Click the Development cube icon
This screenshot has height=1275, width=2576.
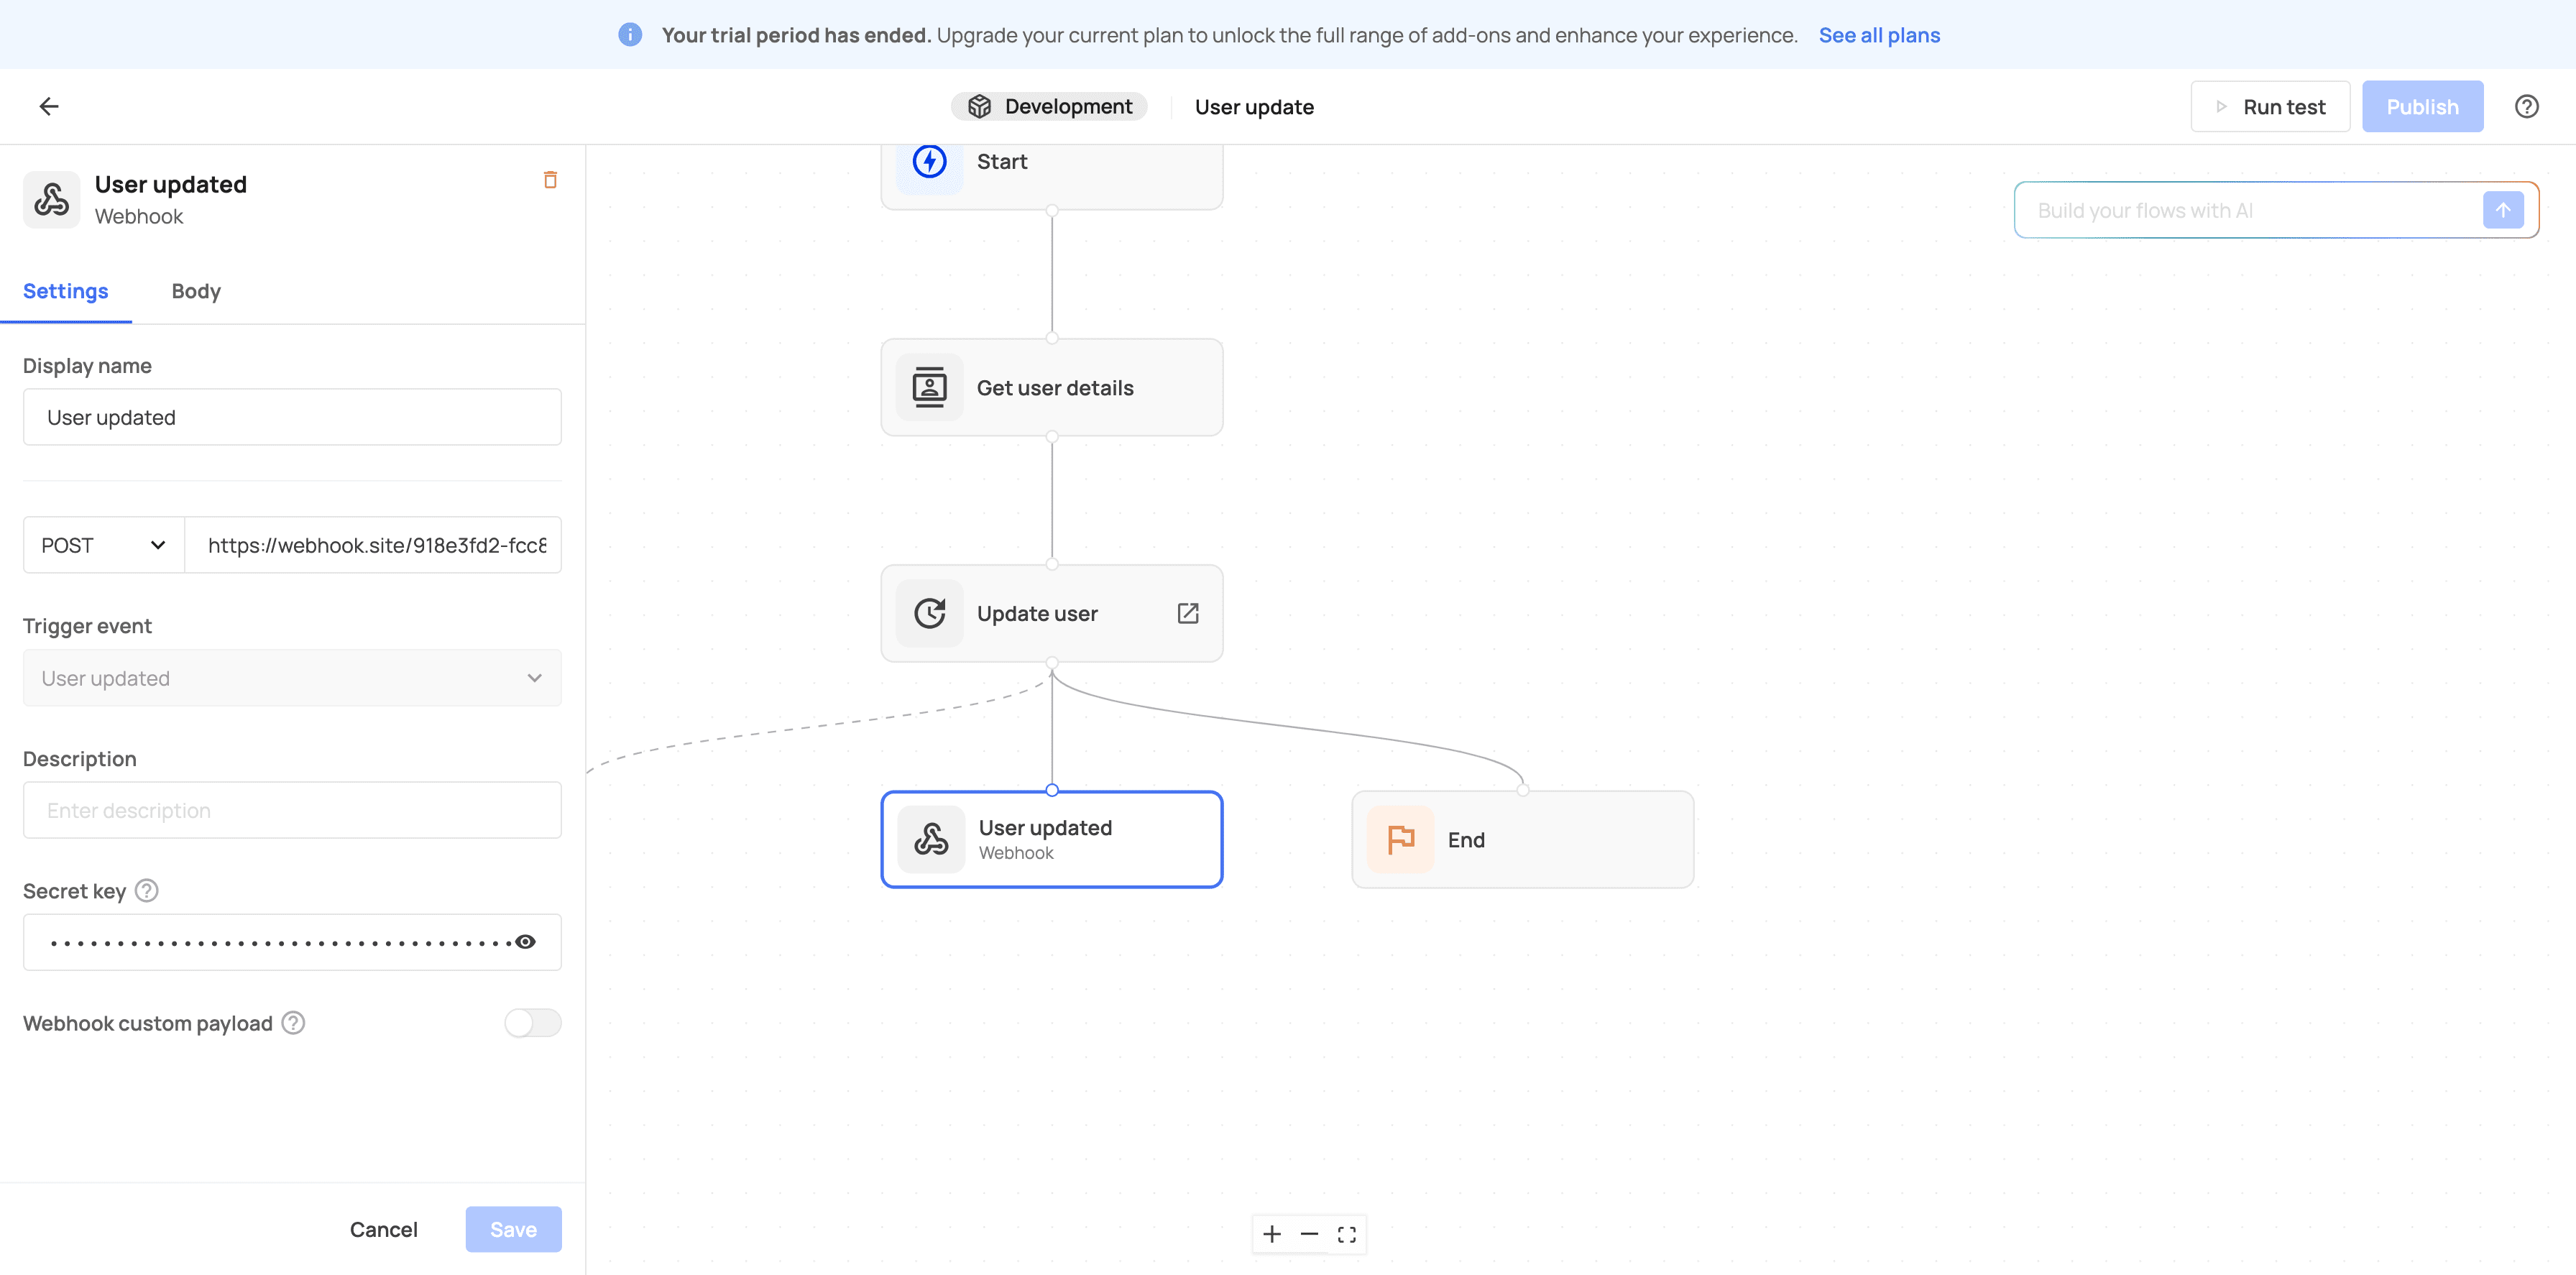[x=979, y=106]
